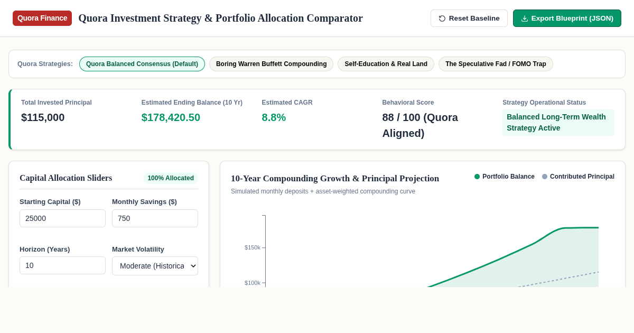Click the 100% Allocated badge
The height and width of the screenshot is (333, 634).
tap(171, 178)
